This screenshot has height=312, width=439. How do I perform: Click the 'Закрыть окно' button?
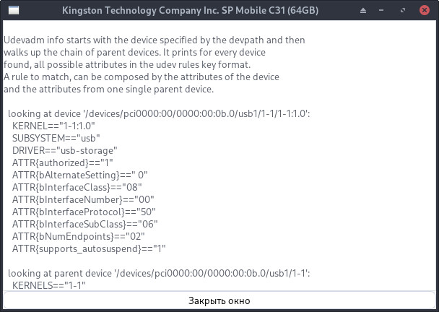click(219, 300)
